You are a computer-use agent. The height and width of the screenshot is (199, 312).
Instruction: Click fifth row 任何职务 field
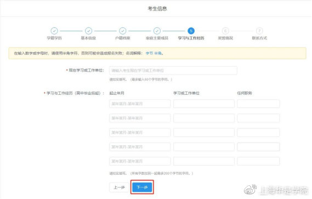[x=258, y=161]
